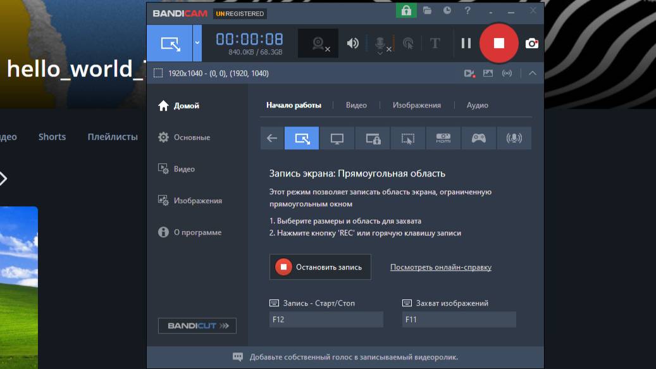Image resolution: width=656 pixels, height=369 pixels.
Task: Select audio-only recording mode icon
Action: click(x=514, y=138)
